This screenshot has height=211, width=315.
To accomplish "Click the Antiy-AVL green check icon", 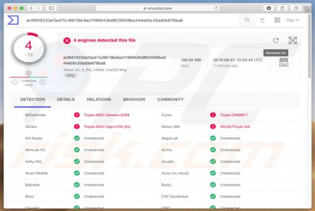I will (76, 161).
